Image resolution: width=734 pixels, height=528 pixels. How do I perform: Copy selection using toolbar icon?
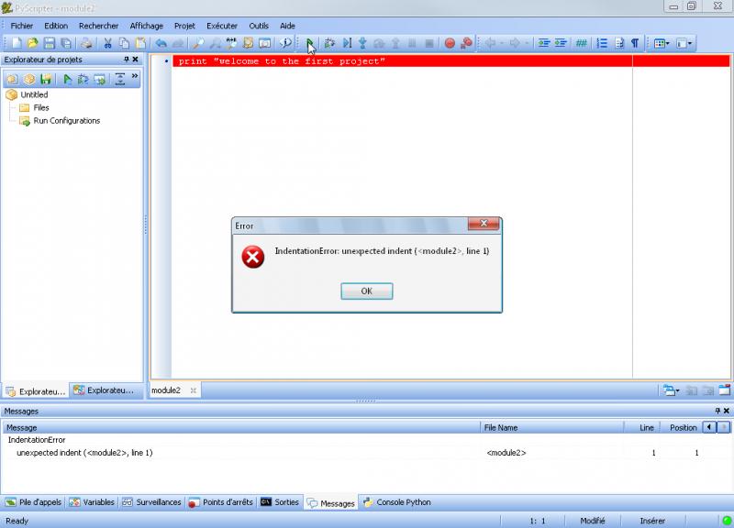point(124,43)
